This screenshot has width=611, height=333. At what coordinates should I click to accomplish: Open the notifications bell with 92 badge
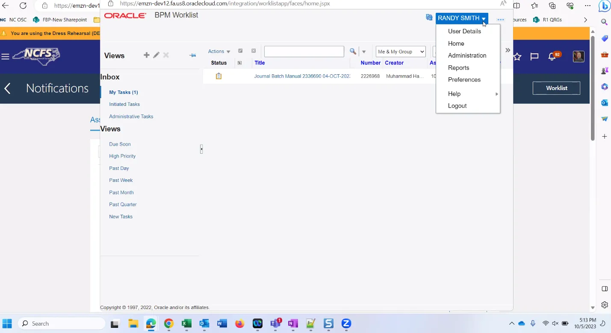pos(552,56)
